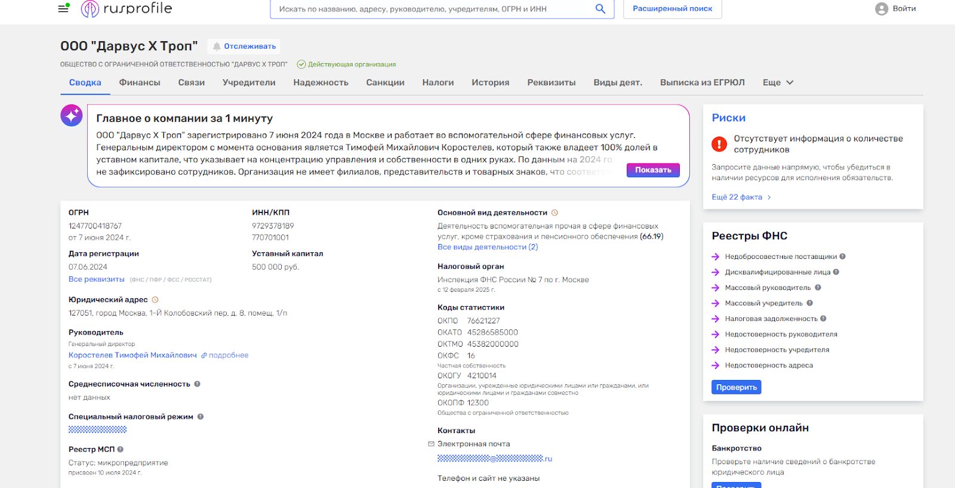Click the Расширенный поиск button
The image size is (955, 488).
tap(673, 9)
